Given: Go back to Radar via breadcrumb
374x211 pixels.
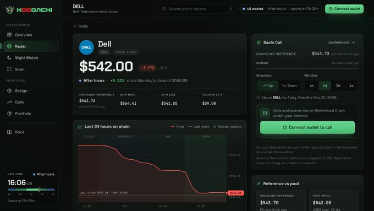Looking at the screenshot, I should 81,26.
